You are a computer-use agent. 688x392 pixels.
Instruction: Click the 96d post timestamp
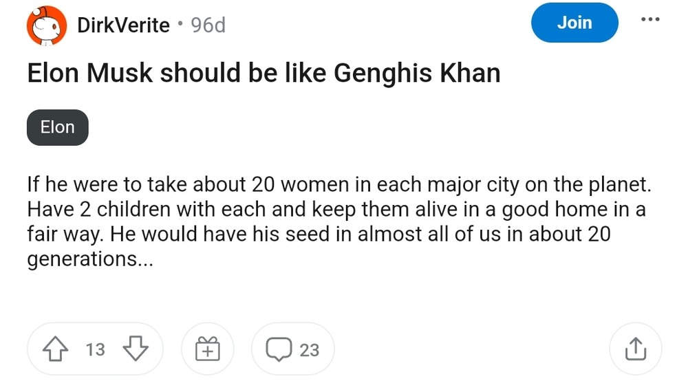(208, 25)
